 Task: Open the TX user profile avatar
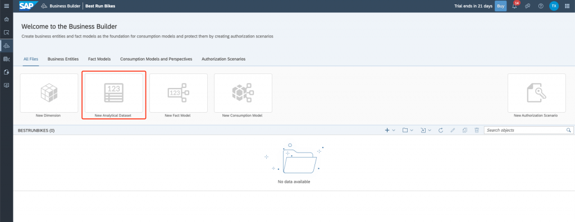[554, 6]
